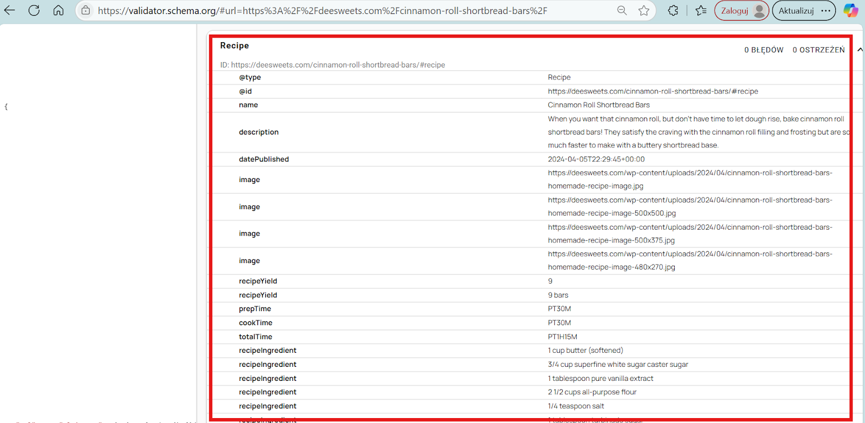
Task: Click the opening brace in code panel
Action: pyautogui.click(x=6, y=107)
